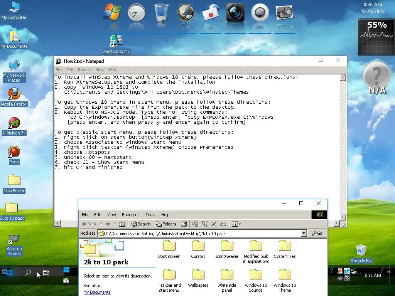This screenshot has width=395, height=296.
Task: Select the SystemFiles folder
Action: 285,249
